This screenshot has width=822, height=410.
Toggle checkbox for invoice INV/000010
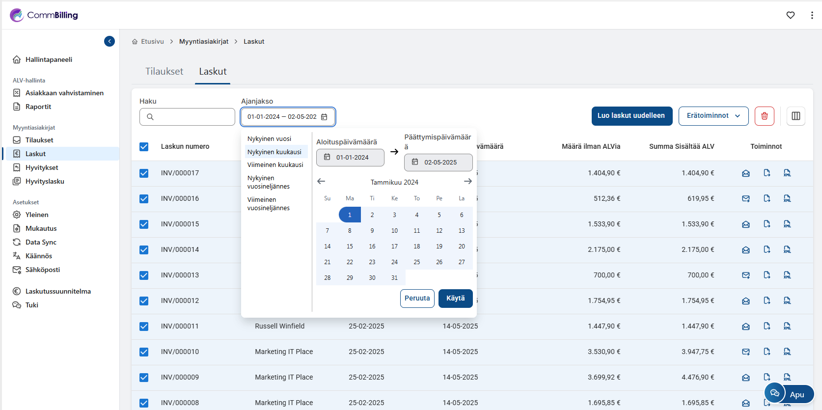(144, 352)
